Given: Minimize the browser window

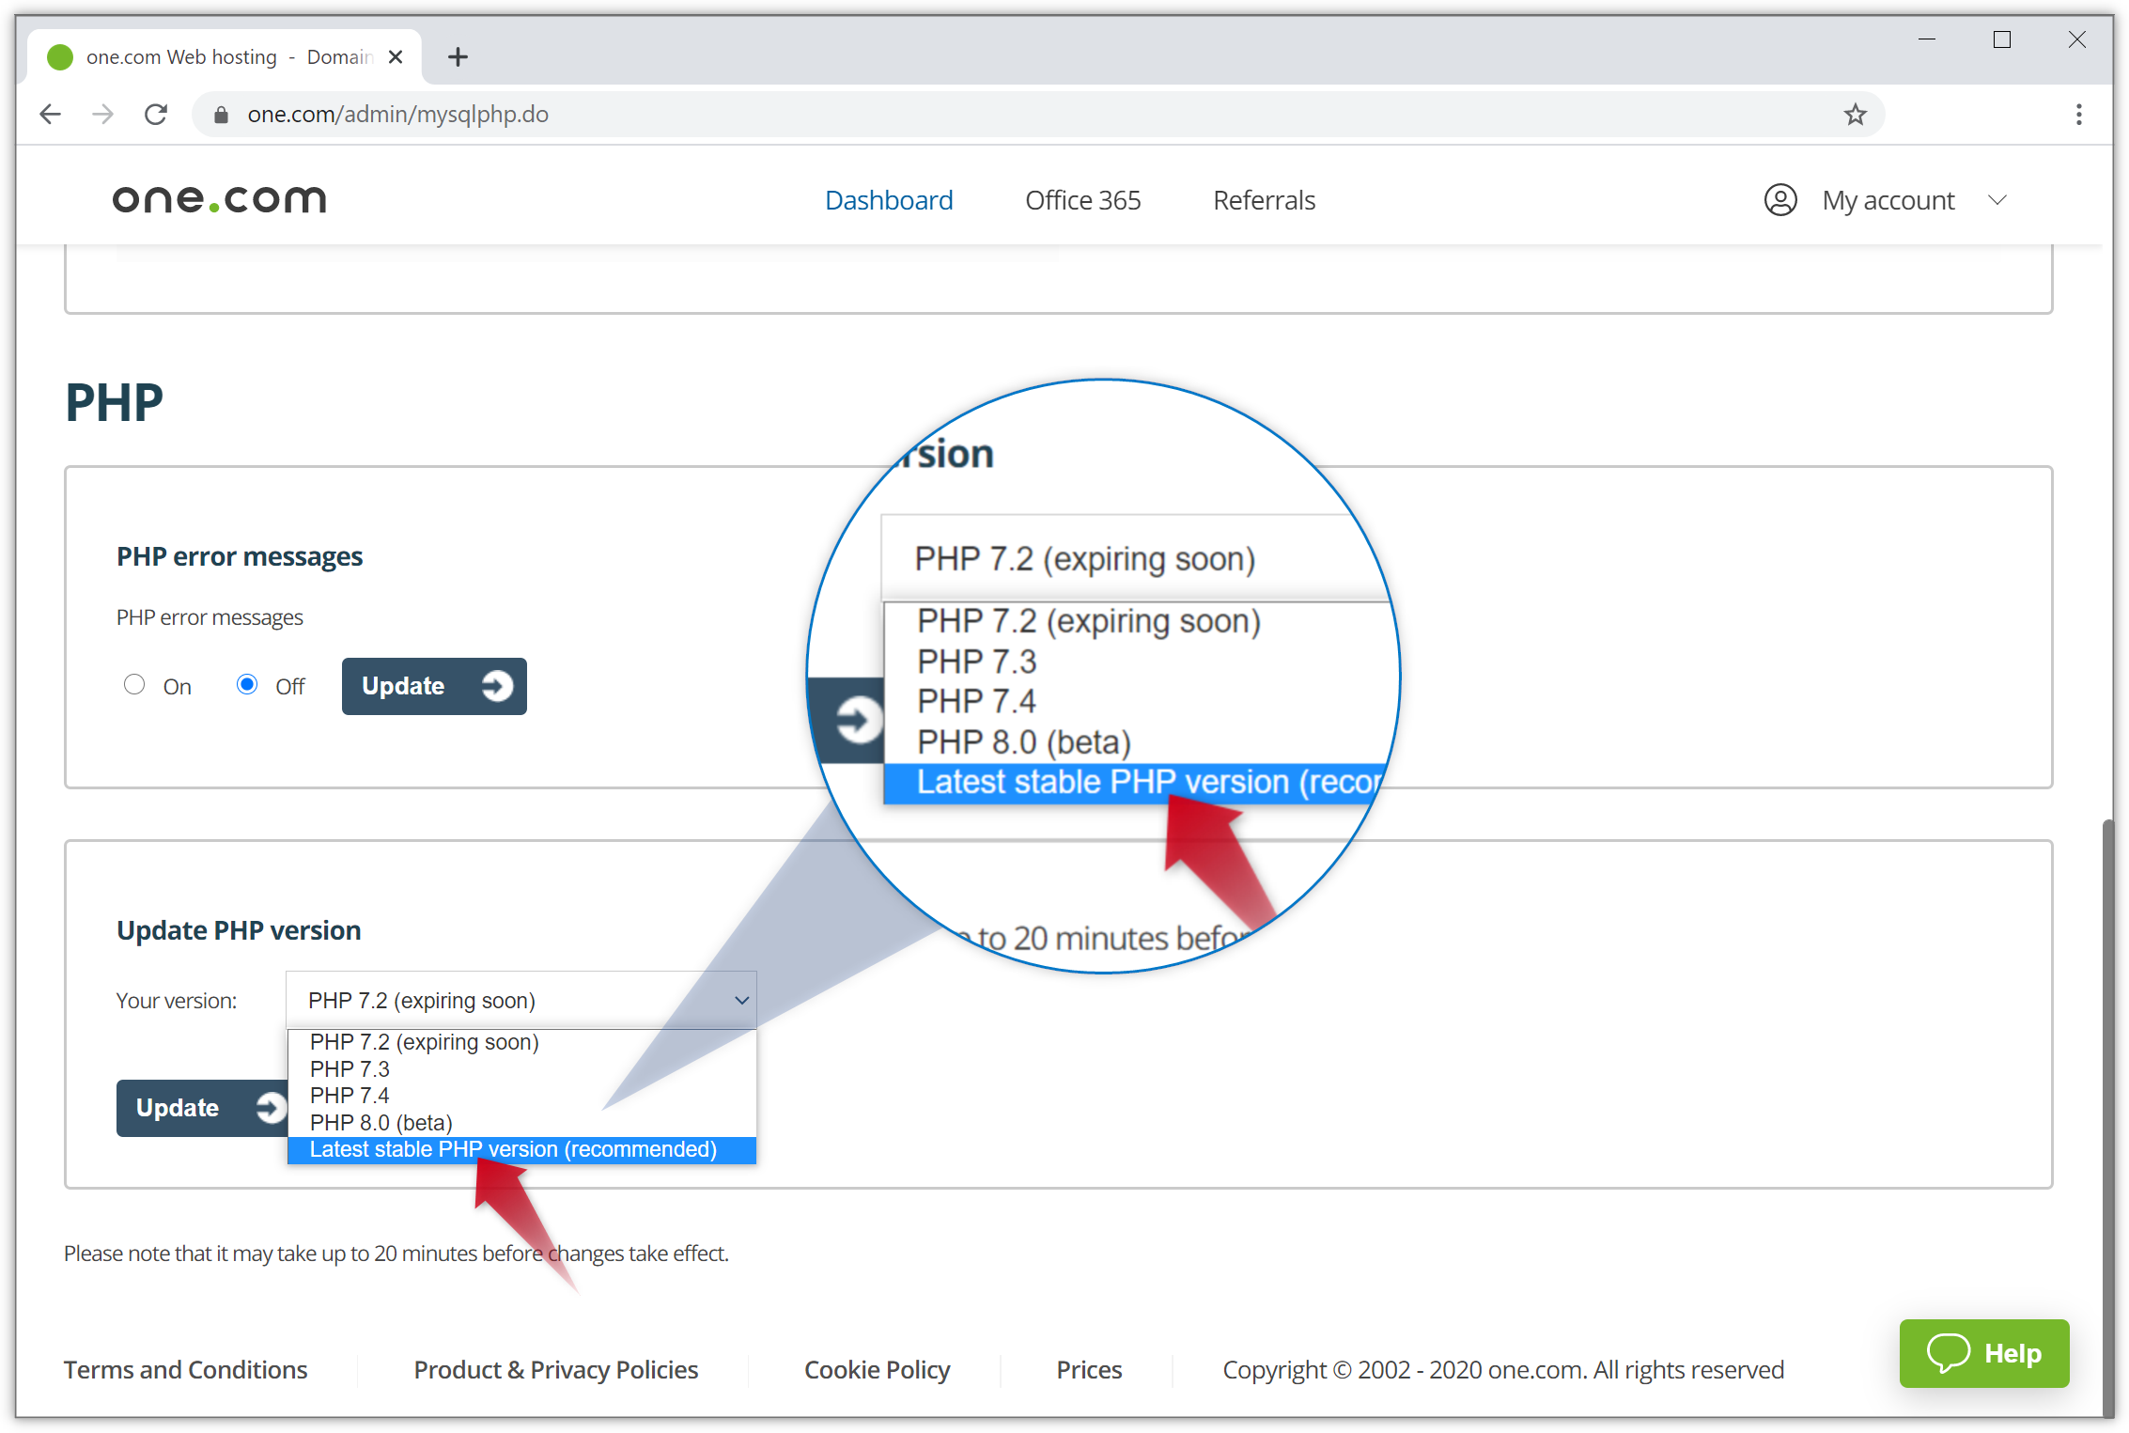Looking at the screenshot, I should point(1927,39).
